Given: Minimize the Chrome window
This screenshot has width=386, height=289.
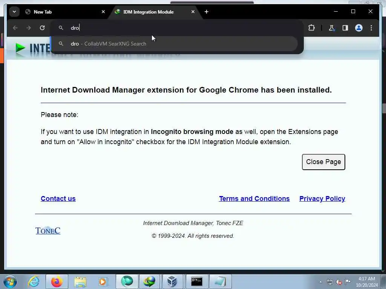Looking at the screenshot, I should (336, 12).
